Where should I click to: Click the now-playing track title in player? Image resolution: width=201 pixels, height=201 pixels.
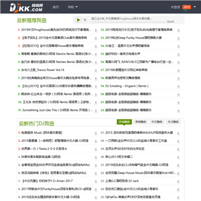[121, 18]
